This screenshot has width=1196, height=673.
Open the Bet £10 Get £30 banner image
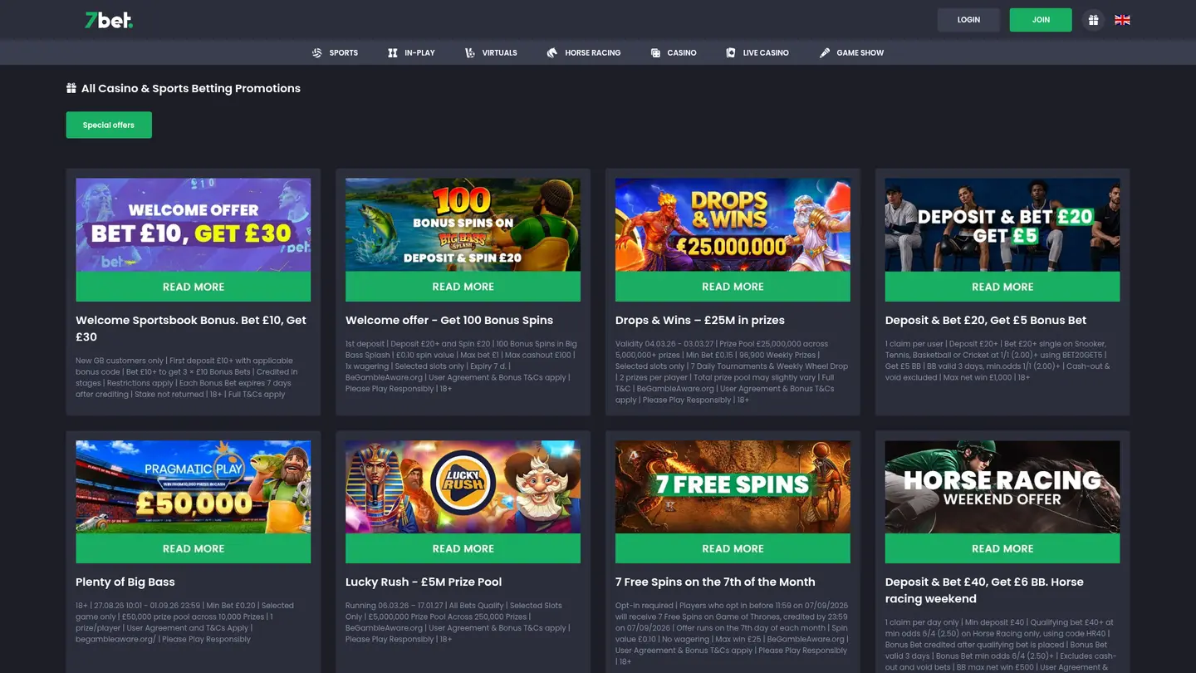point(194,224)
